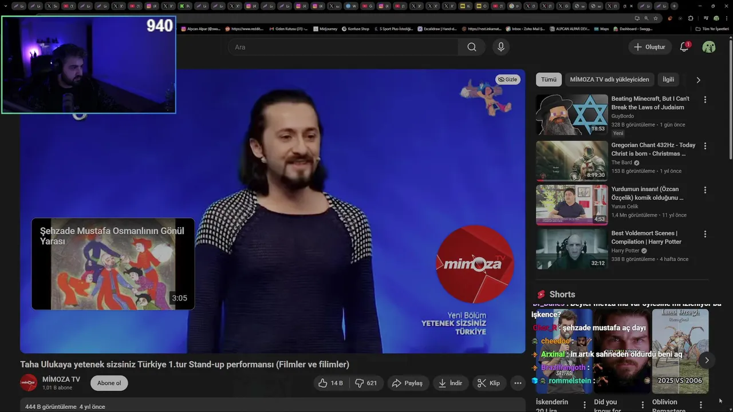Download the video with İndir
Viewport: 733px width, 412px height.
[x=450, y=383]
